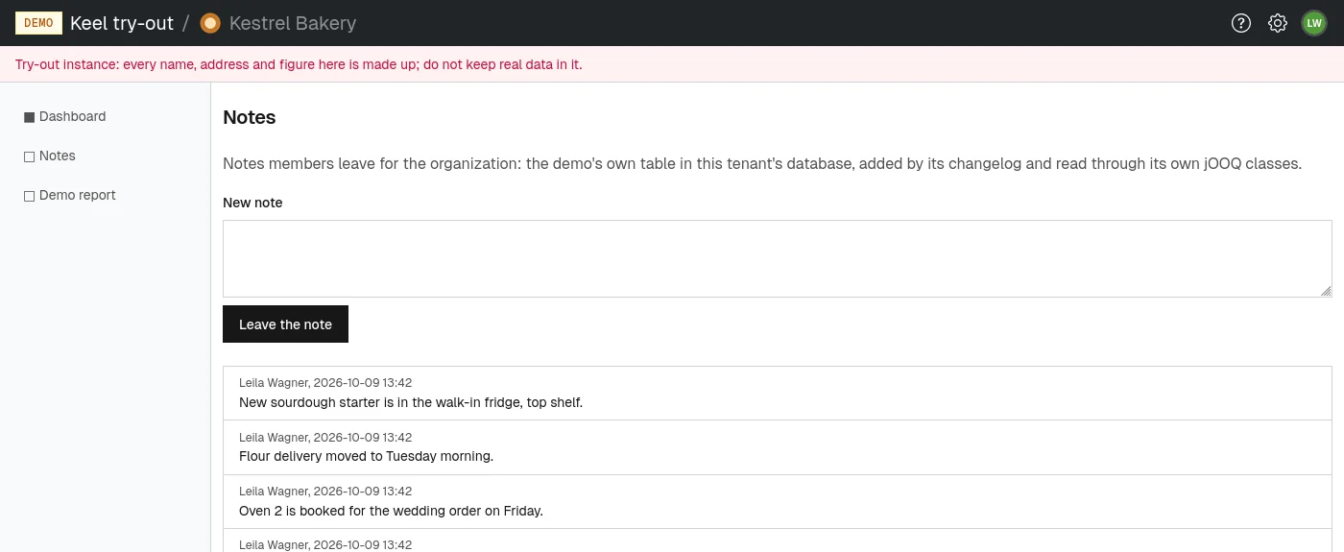Image resolution: width=1344 pixels, height=552 pixels.
Task: Grab the text area resize handle
Action: click(x=1326, y=291)
